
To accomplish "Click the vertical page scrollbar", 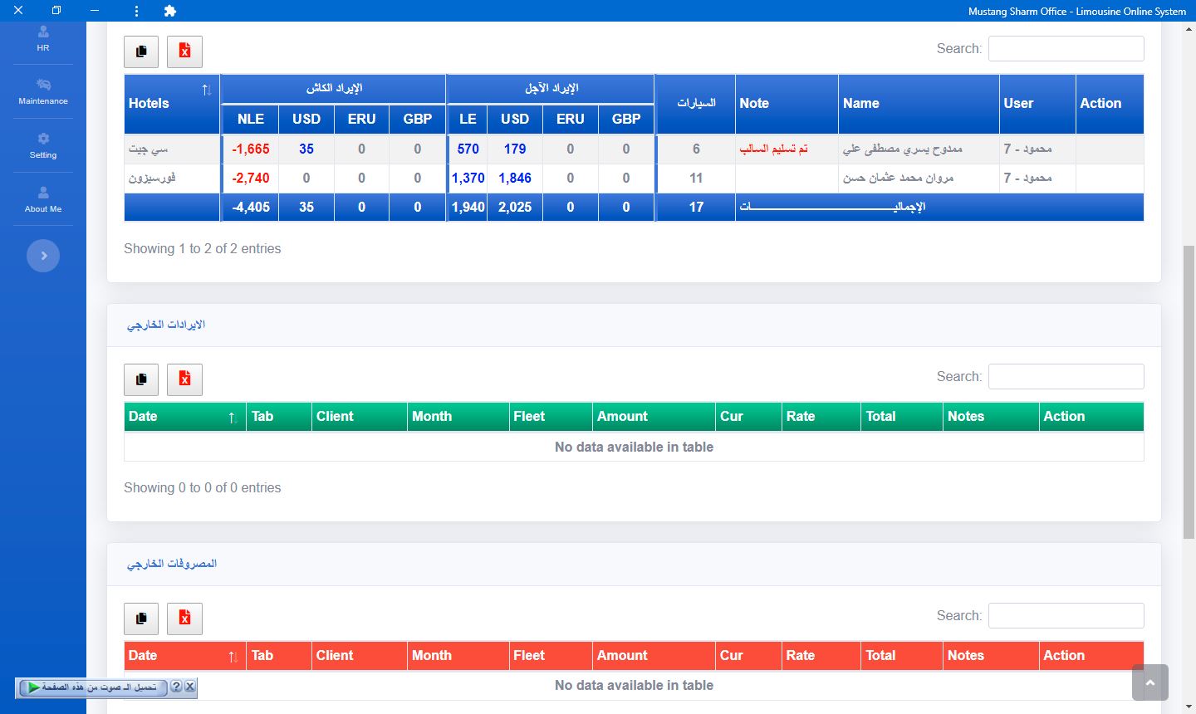I will pos(1189,390).
